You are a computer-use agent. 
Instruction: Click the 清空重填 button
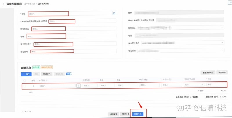pos(222,72)
